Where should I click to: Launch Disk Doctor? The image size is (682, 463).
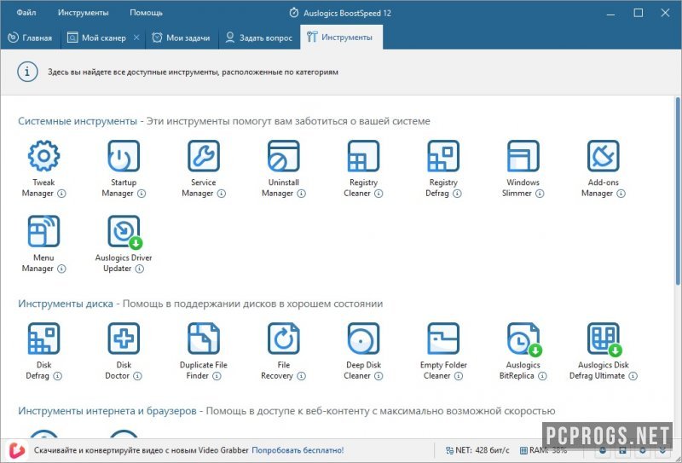coord(124,339)
